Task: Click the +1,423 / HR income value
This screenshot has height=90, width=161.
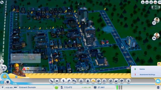Action: click(x=86, y=87)
